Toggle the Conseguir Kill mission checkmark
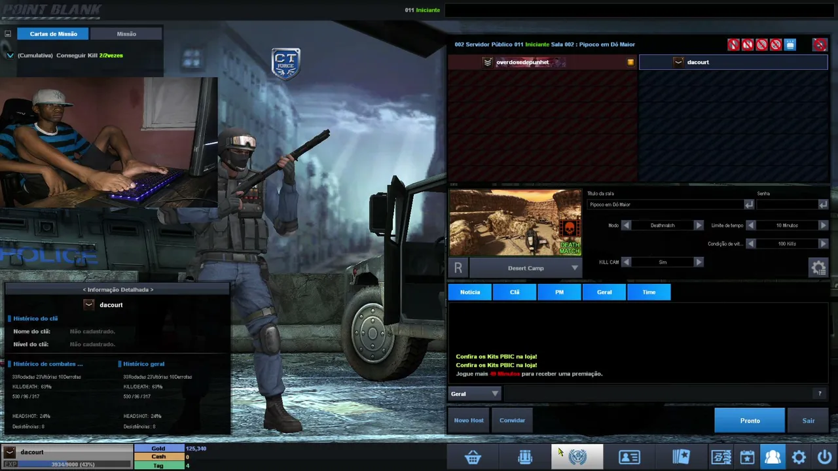This screenshot has width=838, height=471. click(x=10, y=56)
